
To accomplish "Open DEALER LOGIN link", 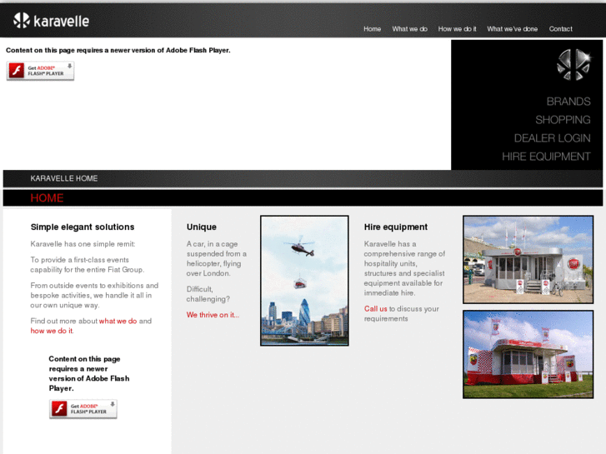I will pos(553,138).
